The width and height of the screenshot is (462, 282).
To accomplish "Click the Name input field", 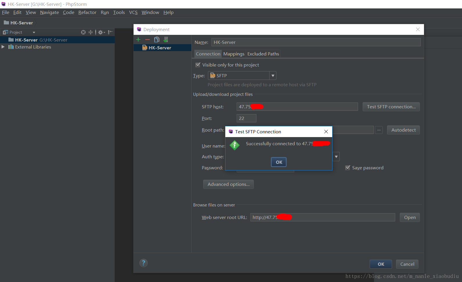I will point(316,42).
